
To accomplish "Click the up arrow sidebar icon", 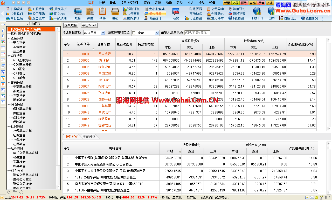I will click(3, 30).
